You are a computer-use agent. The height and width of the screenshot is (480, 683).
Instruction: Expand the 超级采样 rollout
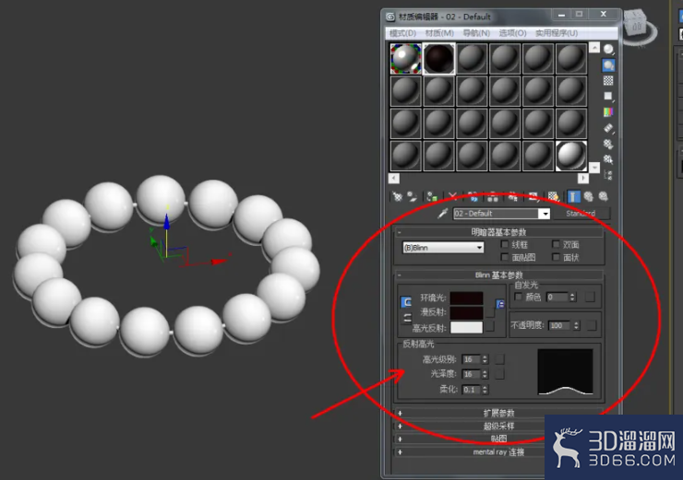498,426
